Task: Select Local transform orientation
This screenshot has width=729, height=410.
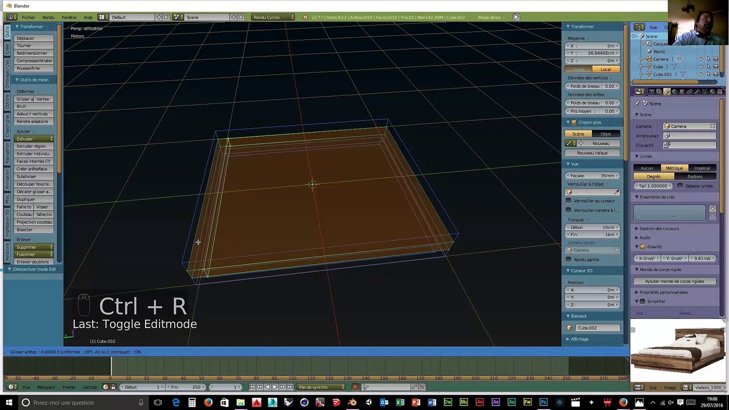Action: click(606, 69)
